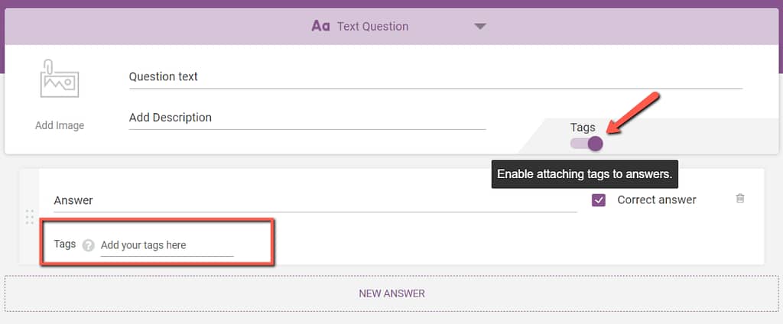Click the Enable attaching tags tooltip
The width and height of the screenshot is (783, 324).
[585, 174]
